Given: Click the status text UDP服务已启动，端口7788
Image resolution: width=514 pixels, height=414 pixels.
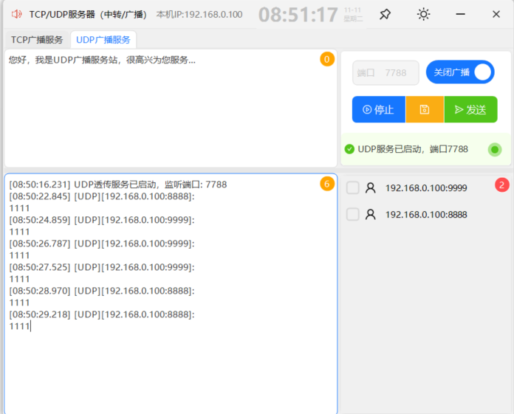Looking at the screenshot, I should coord(413,149).
